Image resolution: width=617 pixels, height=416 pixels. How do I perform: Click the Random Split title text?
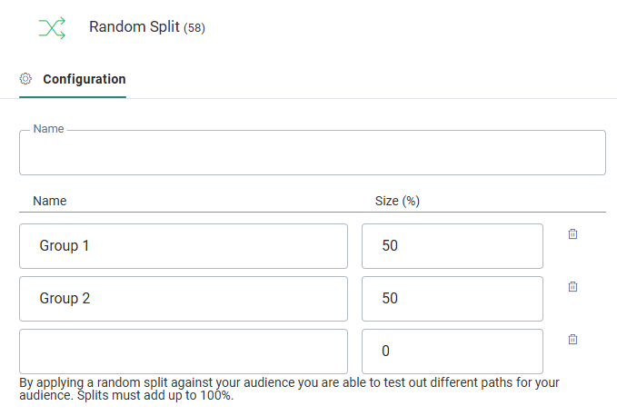tap(134, 27)
